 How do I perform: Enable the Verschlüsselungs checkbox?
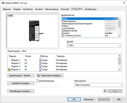pos(37,81)
